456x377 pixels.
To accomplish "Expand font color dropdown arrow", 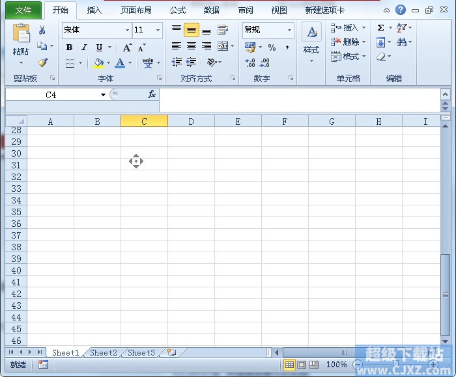I will pyautogui.click(x=130, y=62).
